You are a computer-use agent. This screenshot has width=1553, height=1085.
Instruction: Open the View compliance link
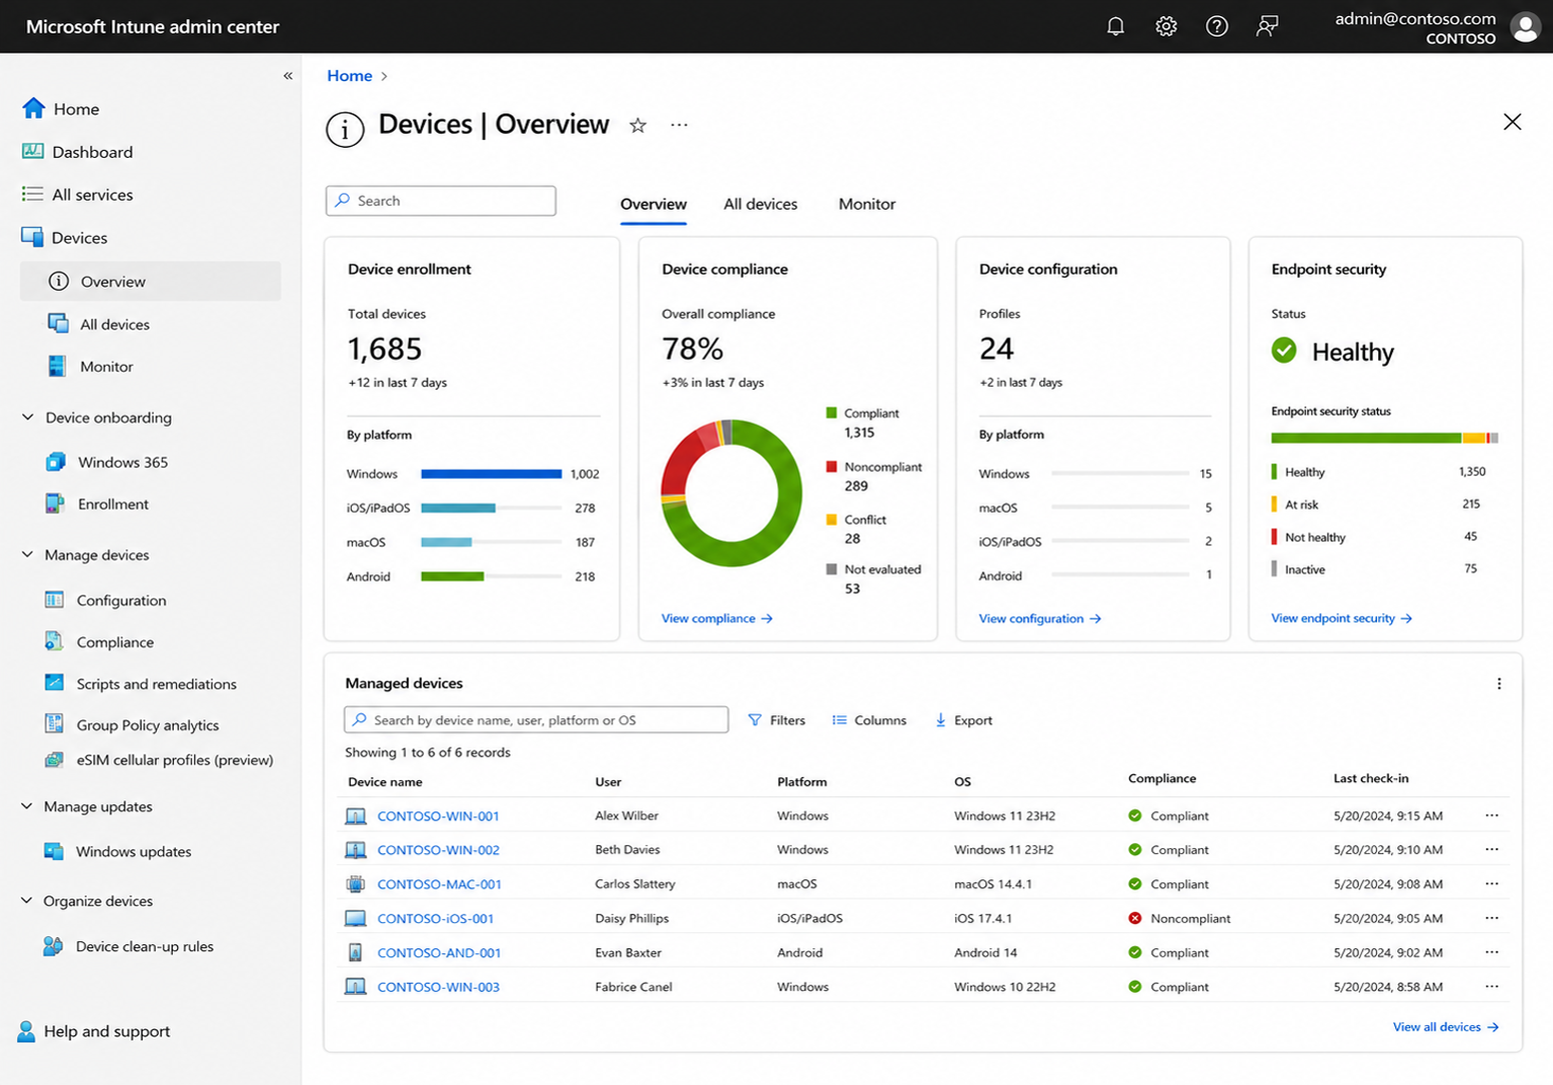[x=718, y=618]
